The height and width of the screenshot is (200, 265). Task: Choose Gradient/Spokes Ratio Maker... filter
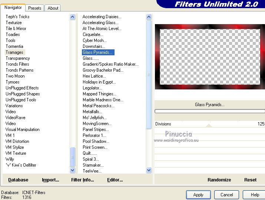click(x=110, y=64)
